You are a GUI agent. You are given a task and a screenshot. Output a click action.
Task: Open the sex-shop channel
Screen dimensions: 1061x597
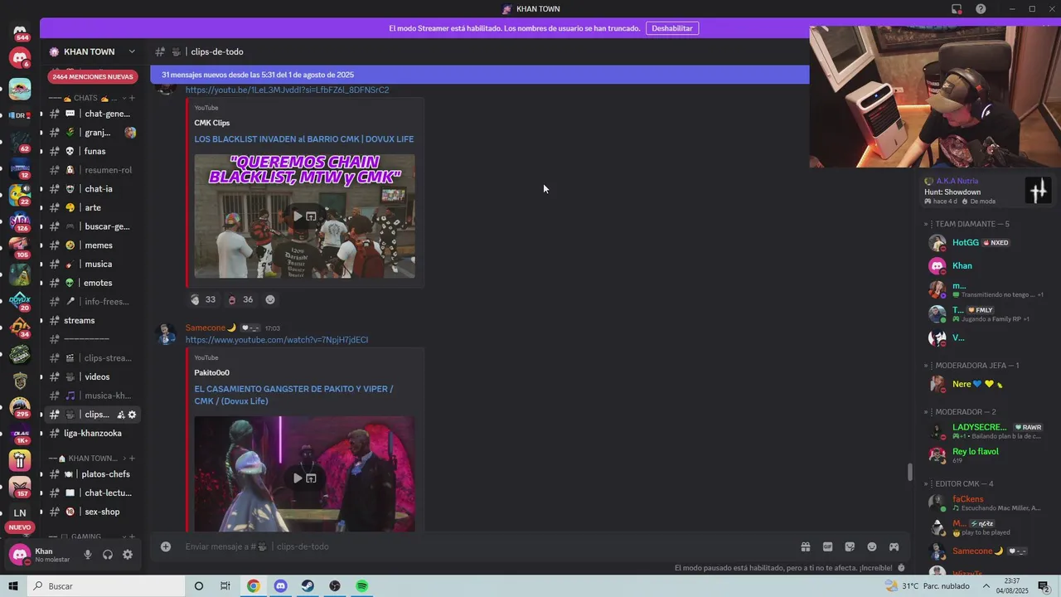click(93, 512)
